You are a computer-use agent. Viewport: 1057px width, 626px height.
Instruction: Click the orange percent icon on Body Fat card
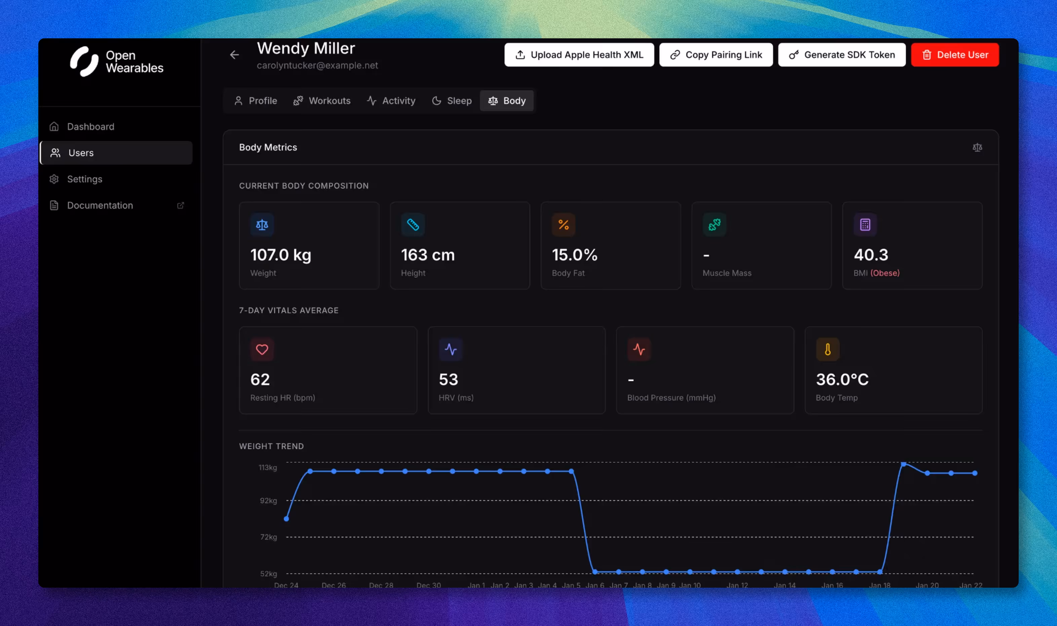click(x=563, y=225)
